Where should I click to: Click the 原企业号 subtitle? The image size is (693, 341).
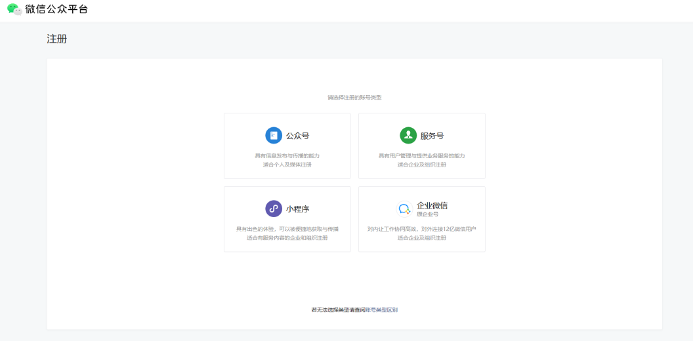click(427, 214)
